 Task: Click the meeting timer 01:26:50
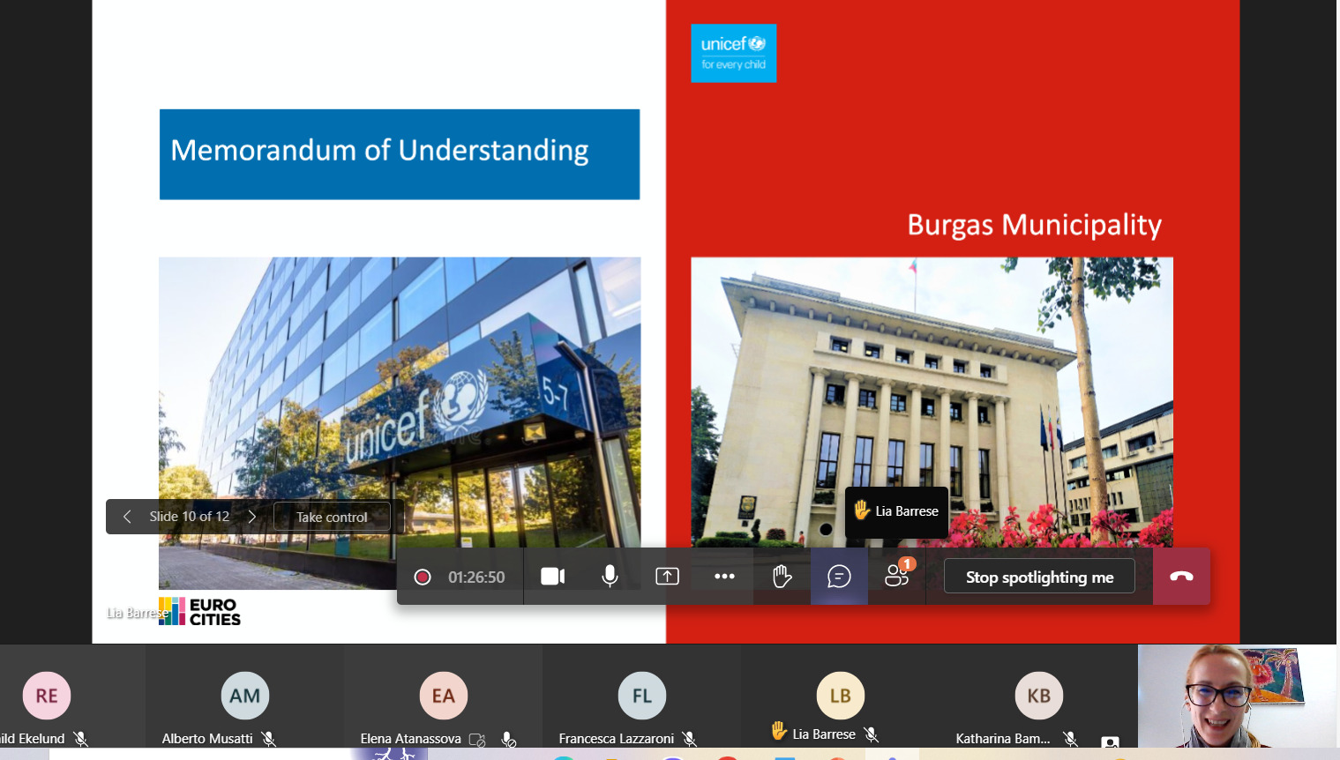[x=476, y=577]
